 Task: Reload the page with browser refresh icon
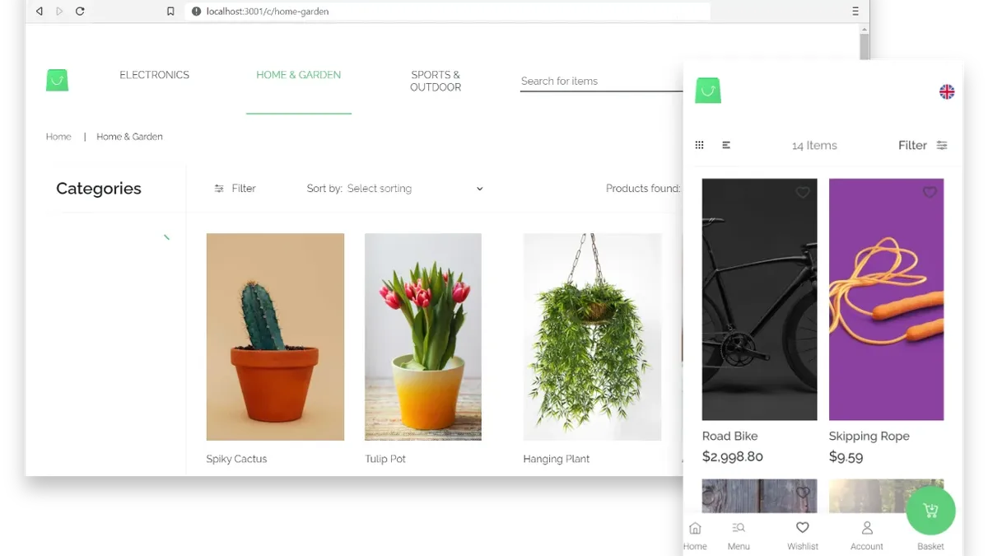80,12
